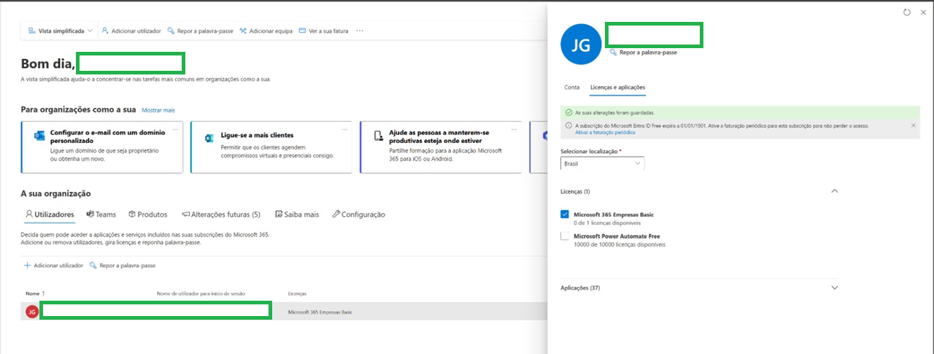Dismiss the Entra ID subscription expiry notice
Image resolution: width=934 pixels, height=354 pixels.
tap(914, 126)
